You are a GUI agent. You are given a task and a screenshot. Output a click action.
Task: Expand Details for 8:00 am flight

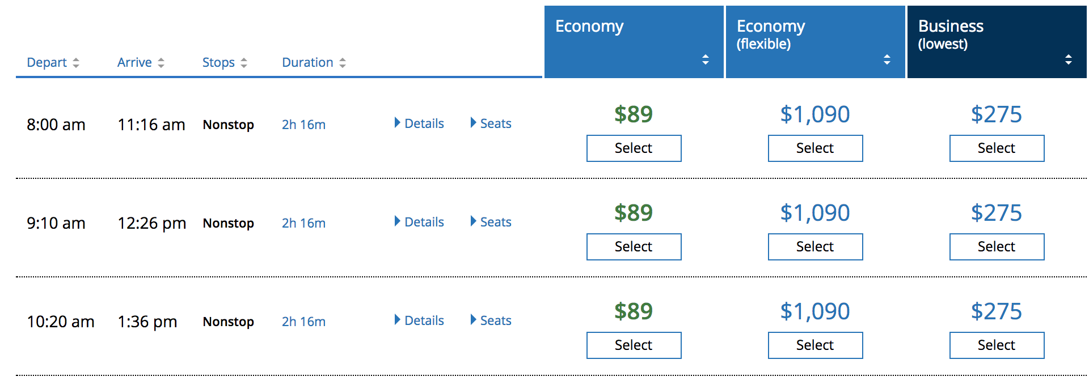point(419,123)
